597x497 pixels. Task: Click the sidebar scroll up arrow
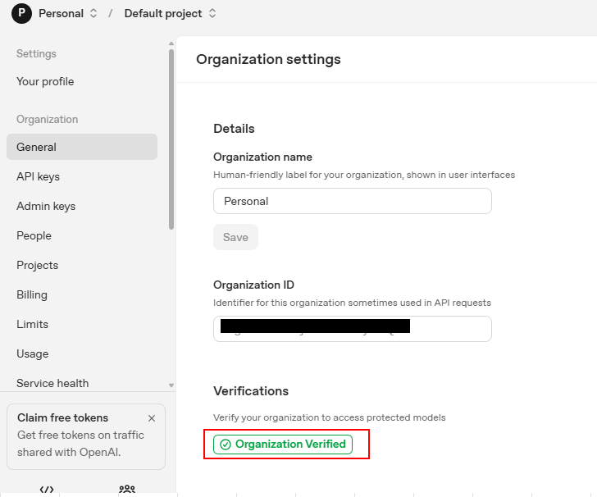[171, 43]
